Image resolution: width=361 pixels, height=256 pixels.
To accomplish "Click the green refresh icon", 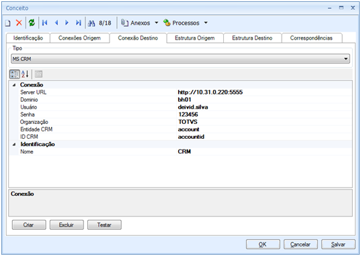I will coord(32,23).
